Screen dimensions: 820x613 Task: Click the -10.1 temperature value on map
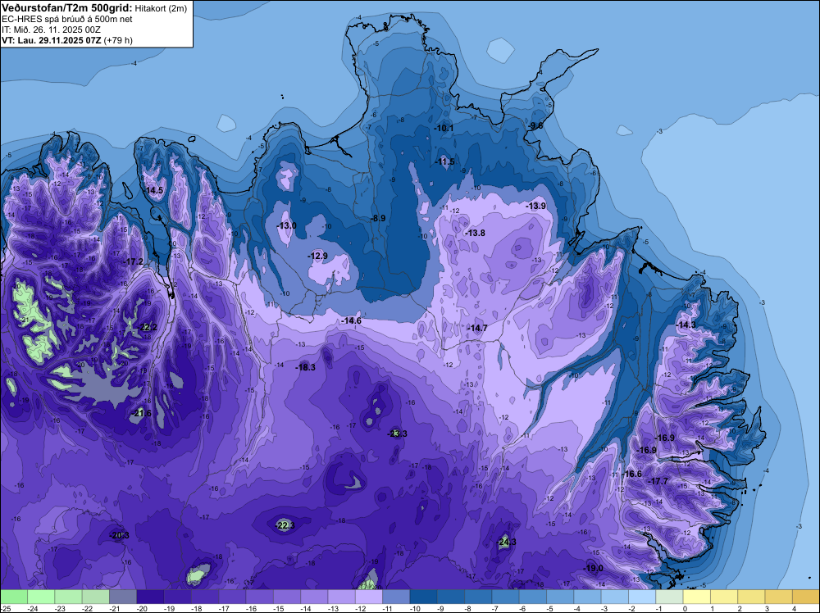[444, 128]
